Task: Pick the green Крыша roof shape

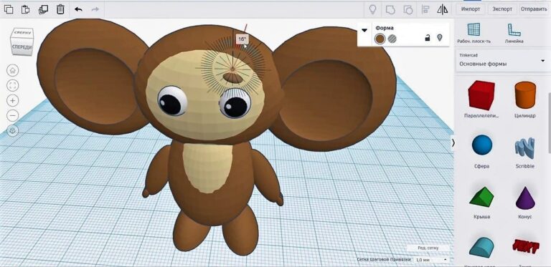Action: tap(481, 198)
